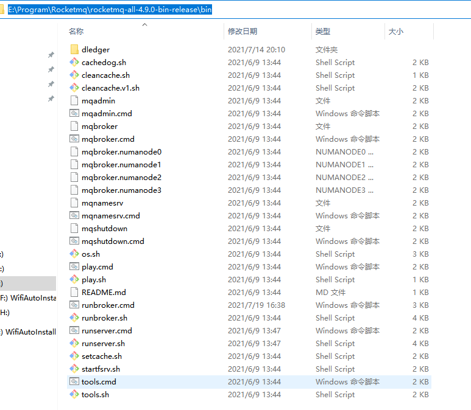
Task: Click the file name runbroker.cmd
Action: pos(108,305)
